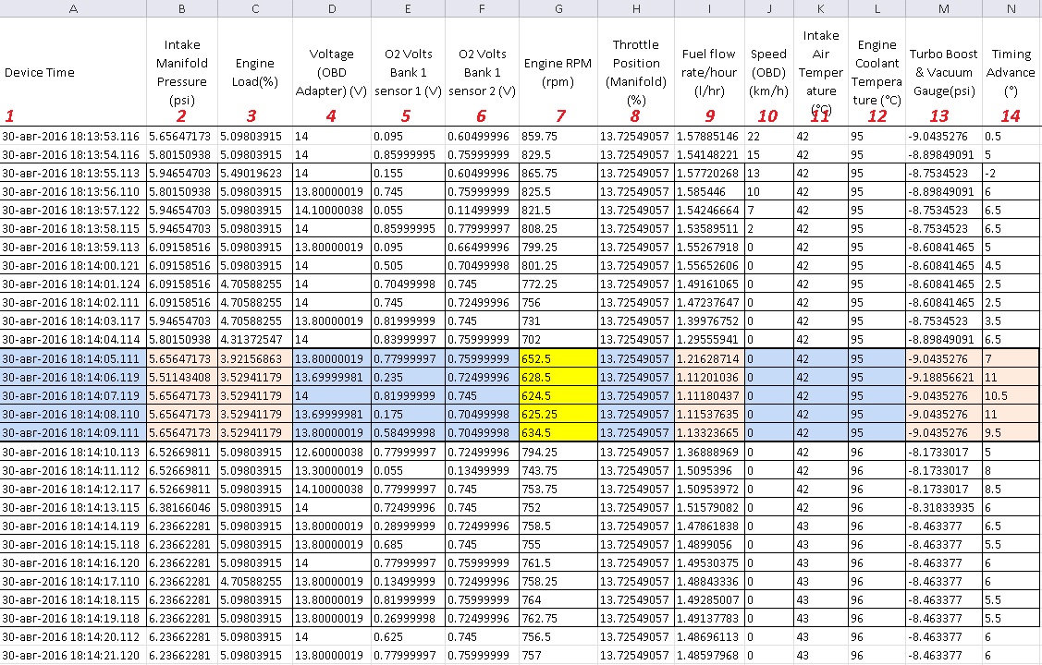
Task: Click O2 sensor 2 cell 0.11499999
Action: [x=482, y=210]
